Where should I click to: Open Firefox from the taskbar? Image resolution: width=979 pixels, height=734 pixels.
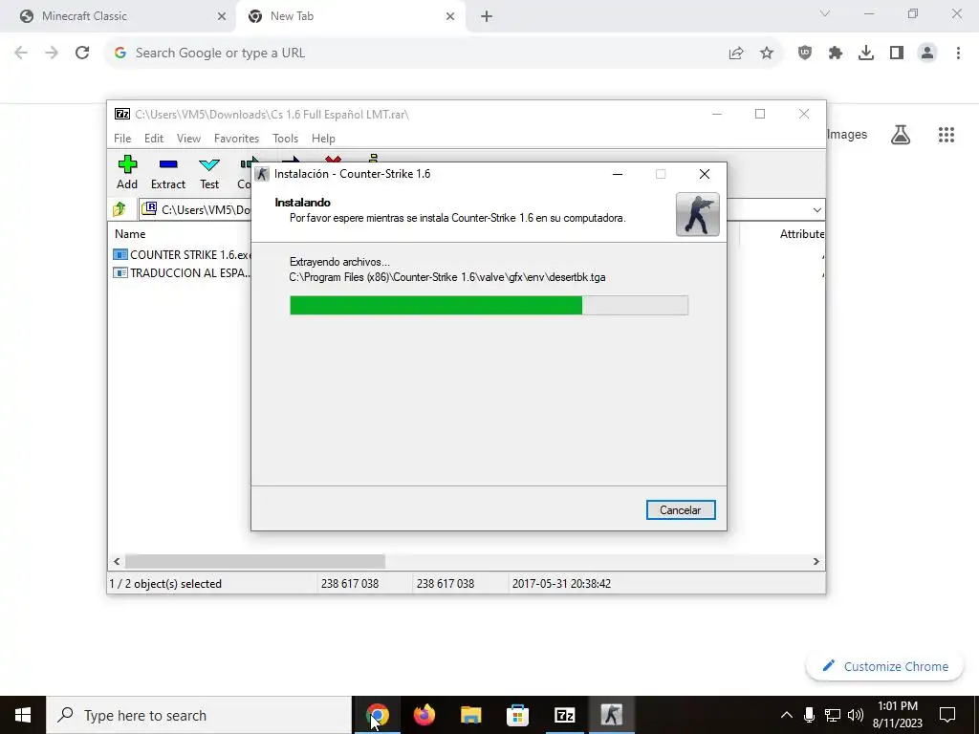(424, 715)
